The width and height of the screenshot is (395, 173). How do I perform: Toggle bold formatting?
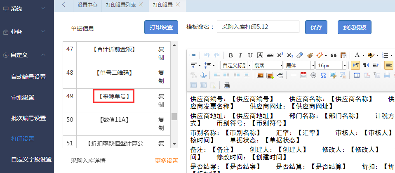coord(230,55)
